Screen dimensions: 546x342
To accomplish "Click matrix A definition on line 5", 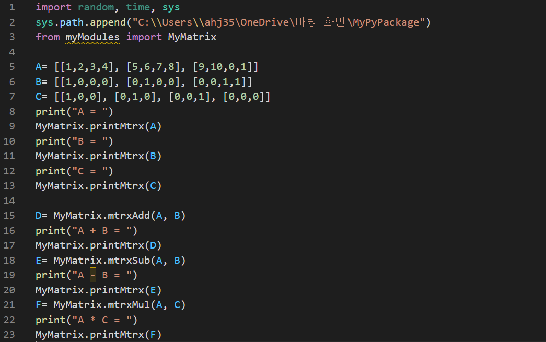I will (147, 67).
